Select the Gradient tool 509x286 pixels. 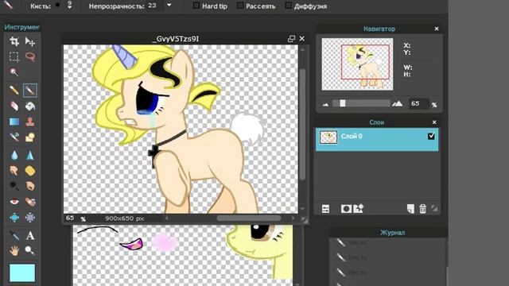pyautogui.click(x=14, y=122)
